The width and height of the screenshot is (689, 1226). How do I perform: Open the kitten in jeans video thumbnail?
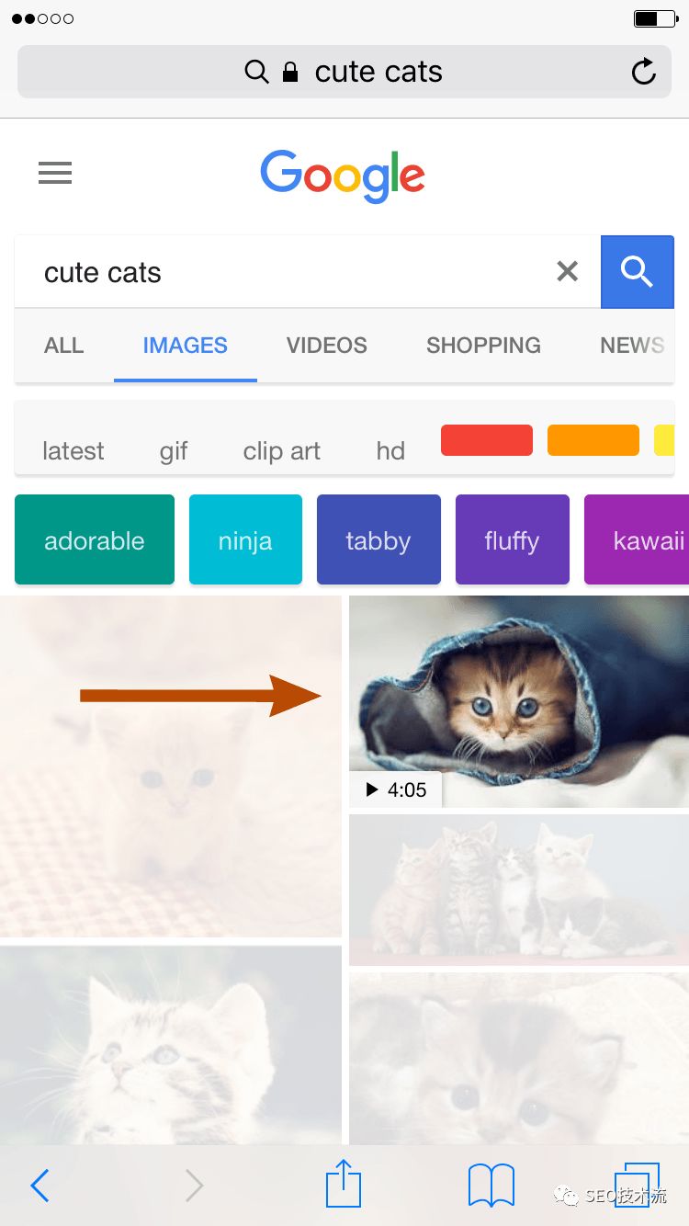pos(519,700)
